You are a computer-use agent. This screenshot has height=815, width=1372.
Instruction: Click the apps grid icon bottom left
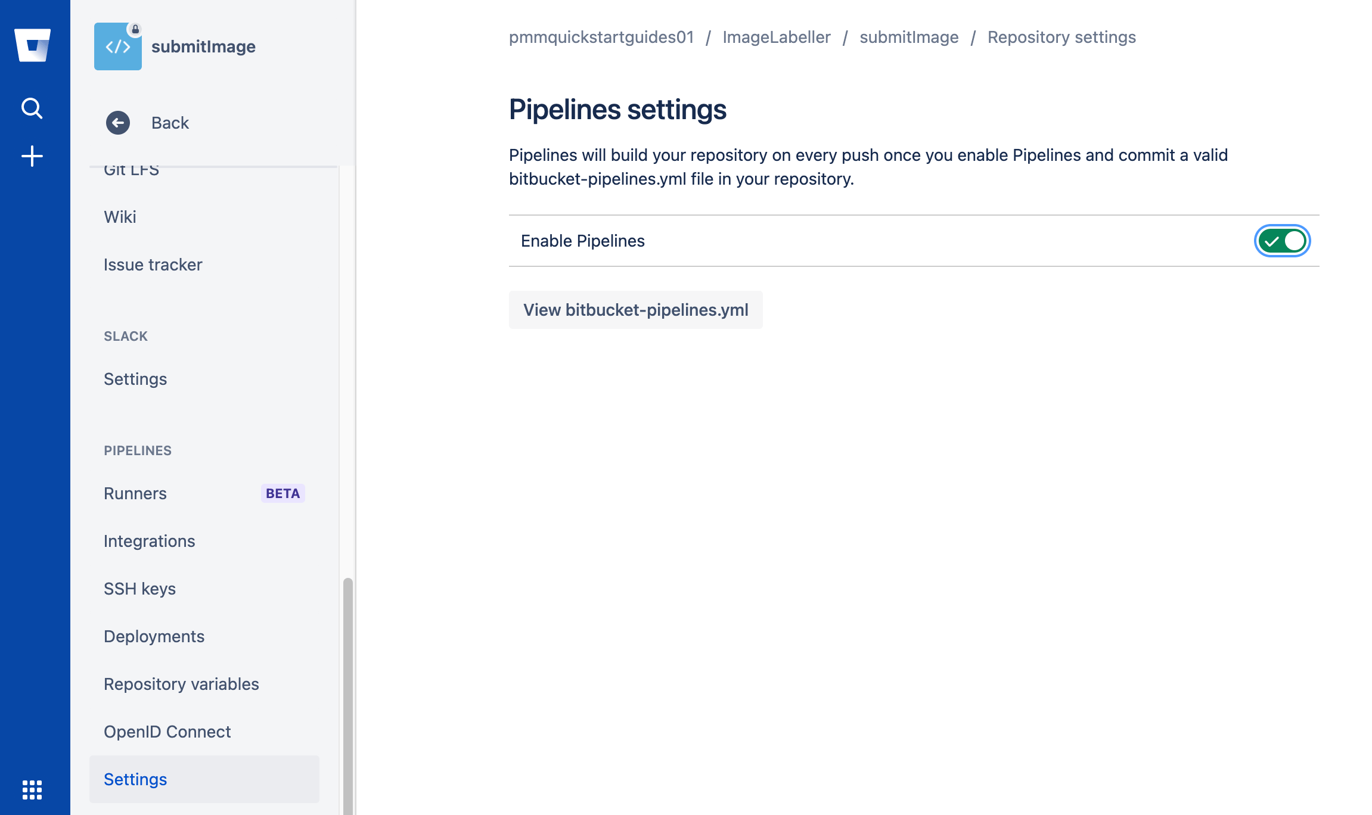click(x=33, y=790)
